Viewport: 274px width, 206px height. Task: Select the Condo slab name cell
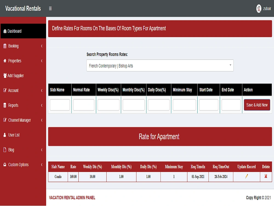pyautogui.click(x=58, y=177)
